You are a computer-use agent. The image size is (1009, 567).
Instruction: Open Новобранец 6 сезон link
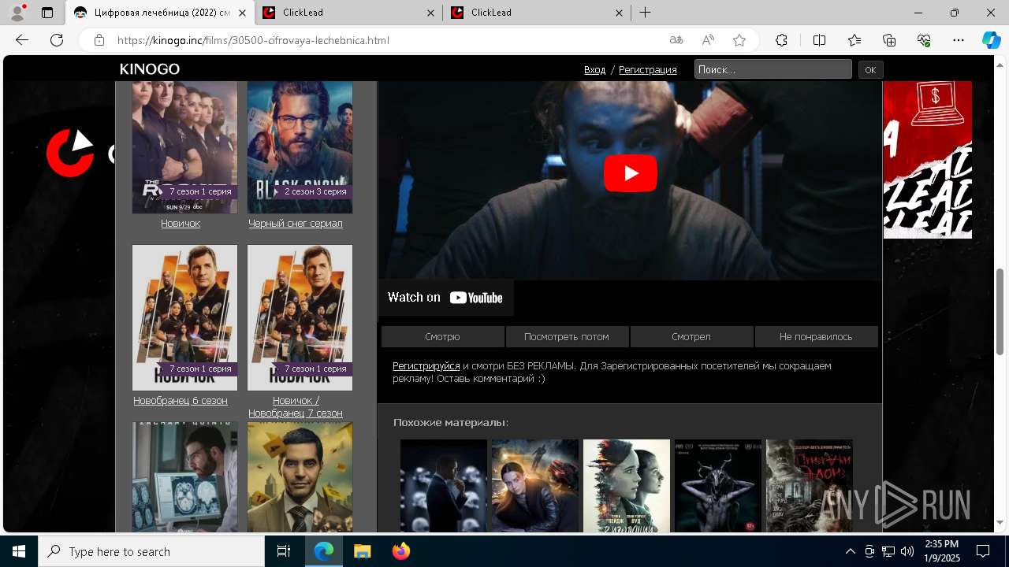coord(181,400)
